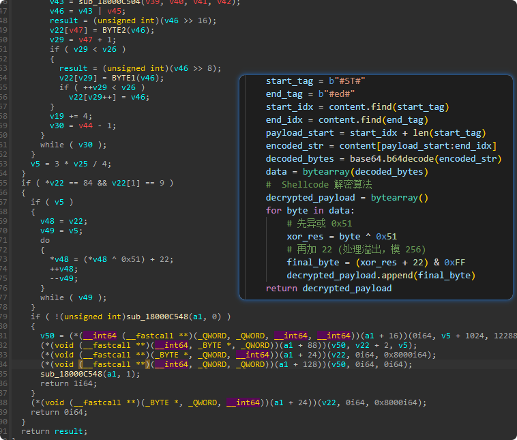Image resolution: width=517 pixels, height=440 pixels.
Task: Click the 'while ( v49 )' loop condition
Action: coord(73,297)
